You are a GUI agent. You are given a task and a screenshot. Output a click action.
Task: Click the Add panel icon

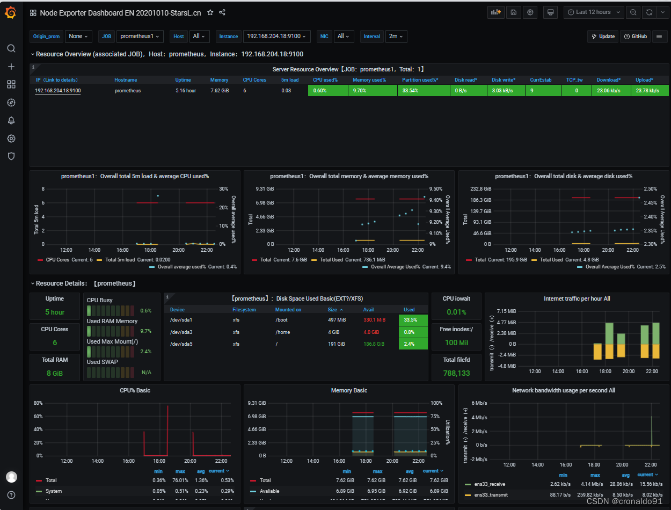coord(496,12)
